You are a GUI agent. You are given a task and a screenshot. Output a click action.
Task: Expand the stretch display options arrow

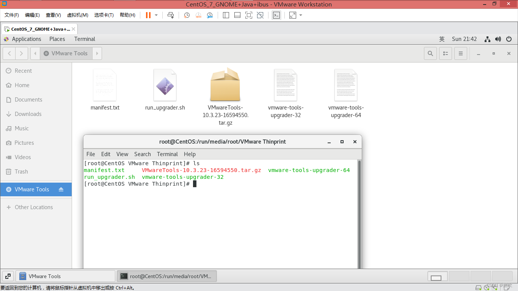301,15
